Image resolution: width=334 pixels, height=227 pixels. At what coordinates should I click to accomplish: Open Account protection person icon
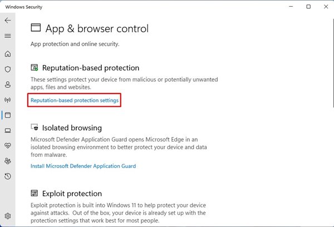(x=8, y=85)
